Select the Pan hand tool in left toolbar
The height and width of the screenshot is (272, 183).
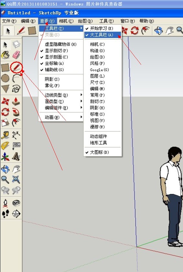(x=16, y=169)
